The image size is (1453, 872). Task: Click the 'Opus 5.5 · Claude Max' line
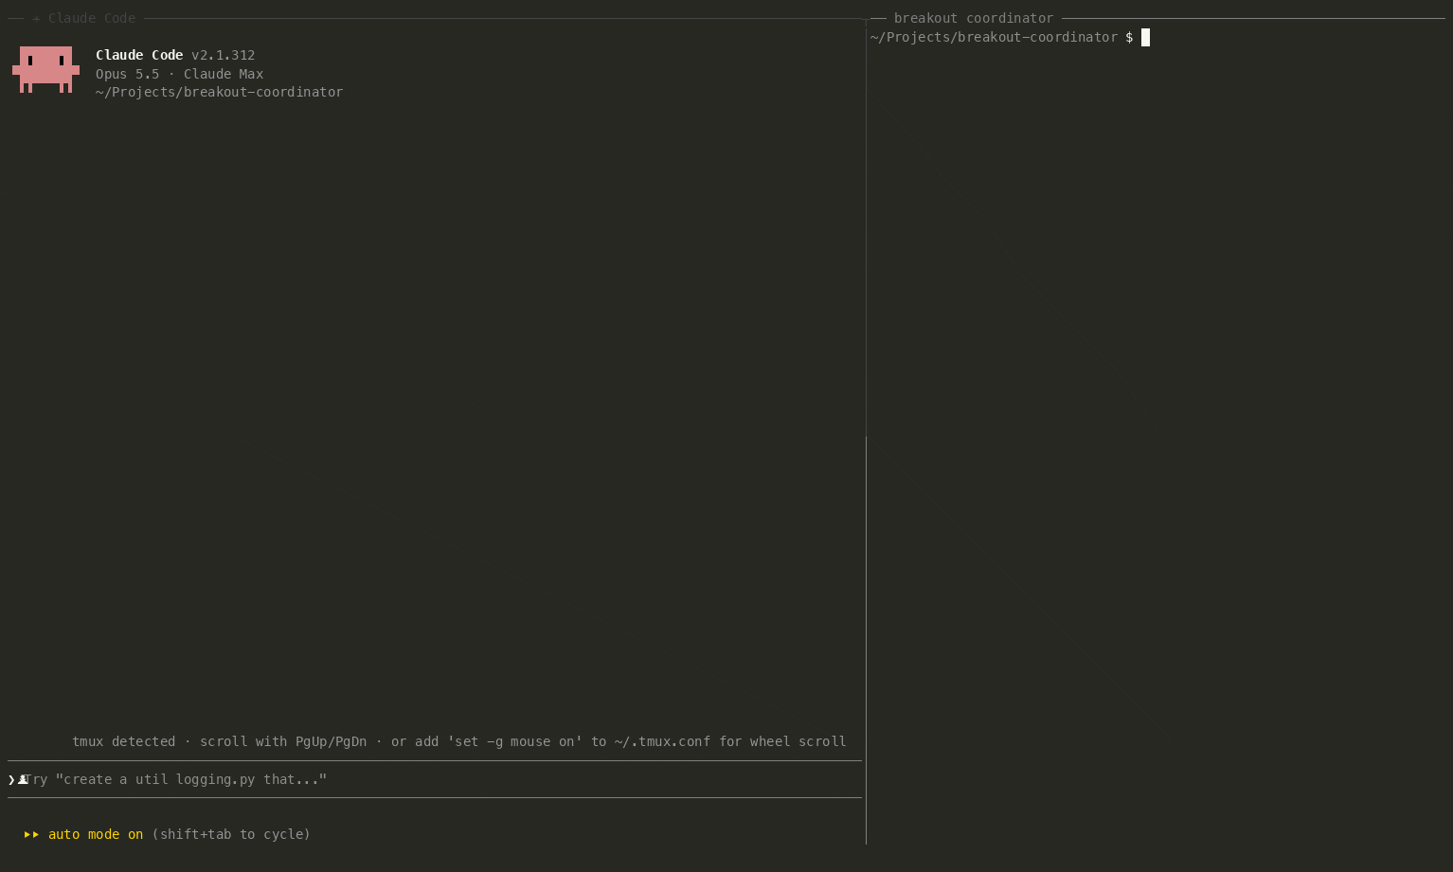point(180,74)
